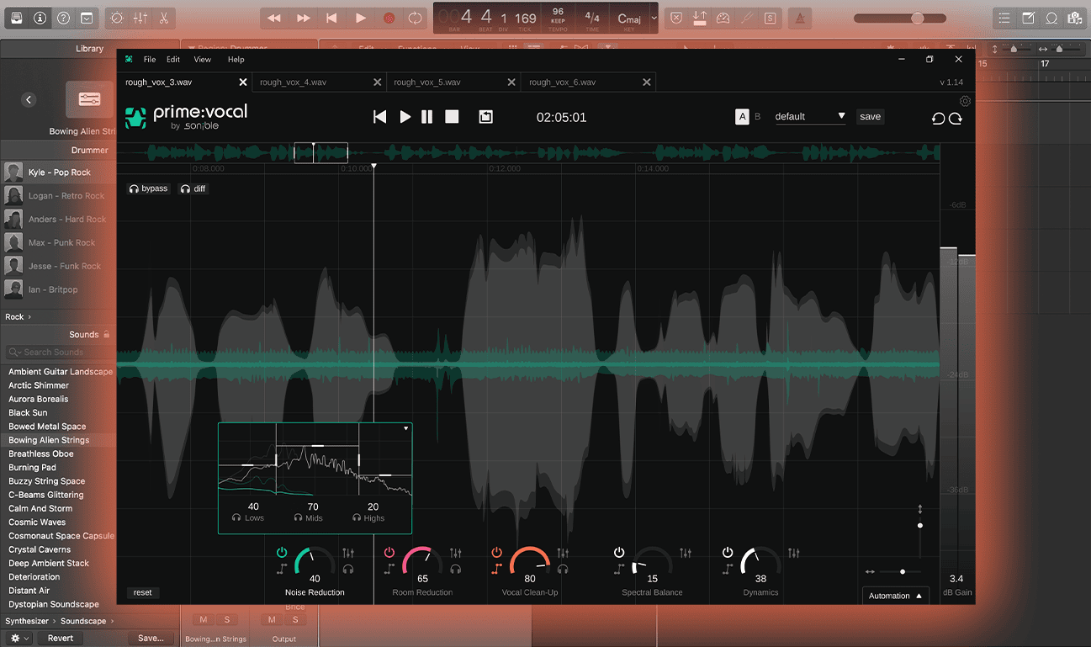Undo the last change in prime:vocal
The width and height of the screenshot is (1091, 647).
[938, 119]
